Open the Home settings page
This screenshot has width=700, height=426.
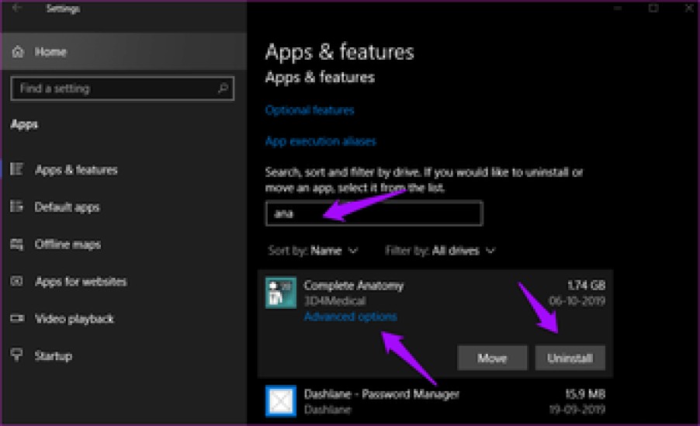coord(124,52)
